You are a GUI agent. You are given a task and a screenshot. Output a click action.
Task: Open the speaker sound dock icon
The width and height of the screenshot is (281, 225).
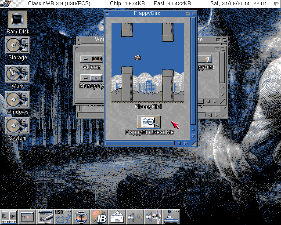135,217
